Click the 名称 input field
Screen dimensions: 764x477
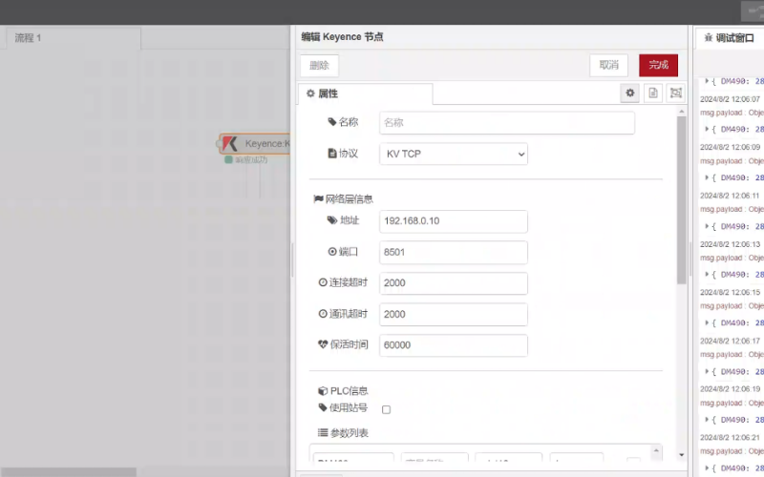click(506, 123)
